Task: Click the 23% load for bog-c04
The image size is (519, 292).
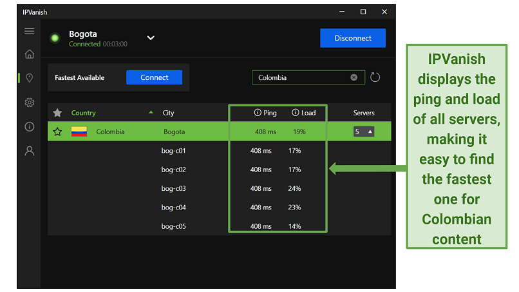Action: coord(294,207)
